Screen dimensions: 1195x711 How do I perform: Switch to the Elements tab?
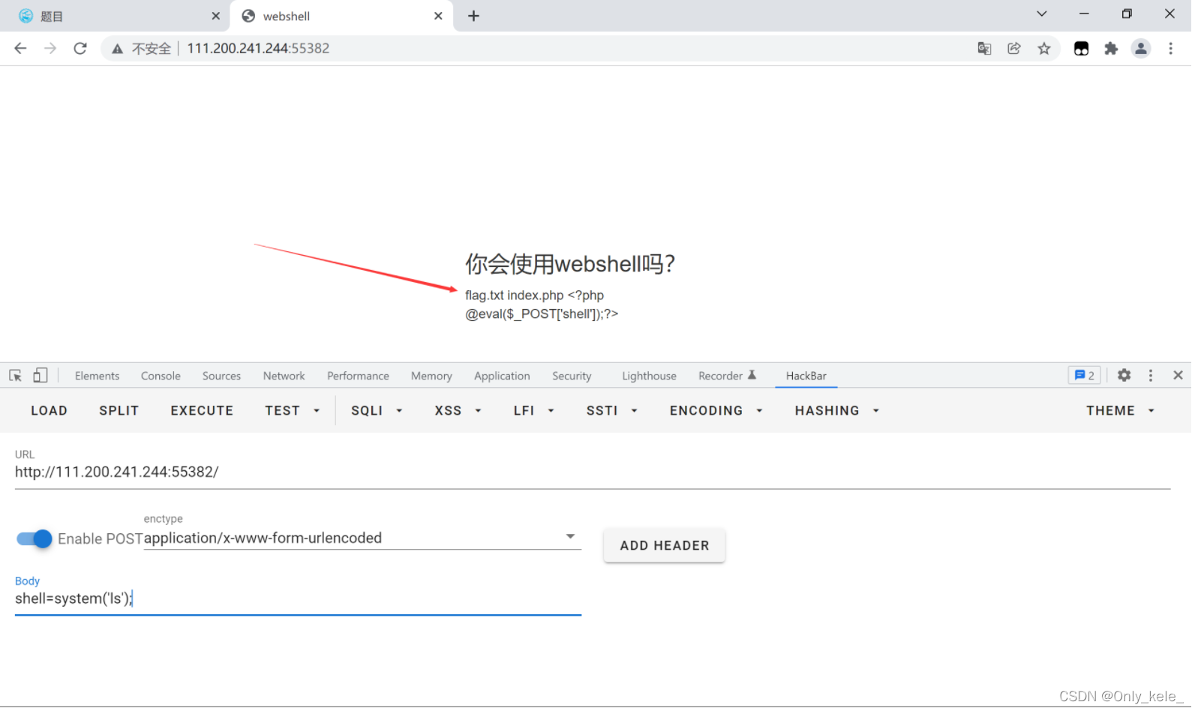tap(97, 376)
